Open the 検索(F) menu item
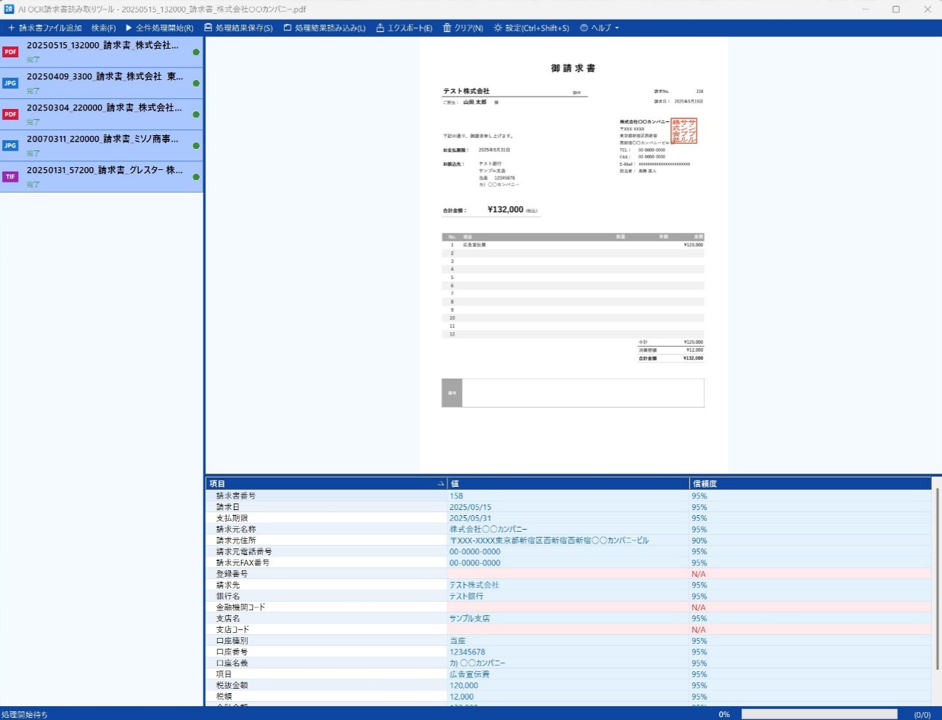 tap(103, 28)
